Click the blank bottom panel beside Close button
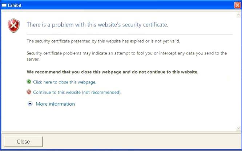Screen dimensions: 242x151 [141, 142]
